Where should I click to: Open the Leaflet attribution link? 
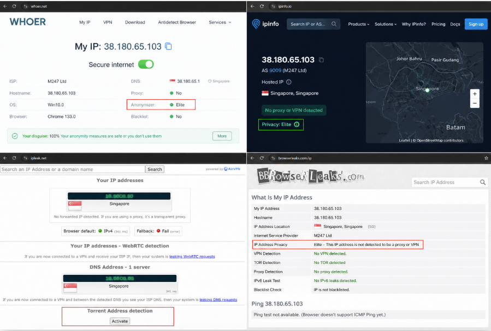[x=404, y=140]
